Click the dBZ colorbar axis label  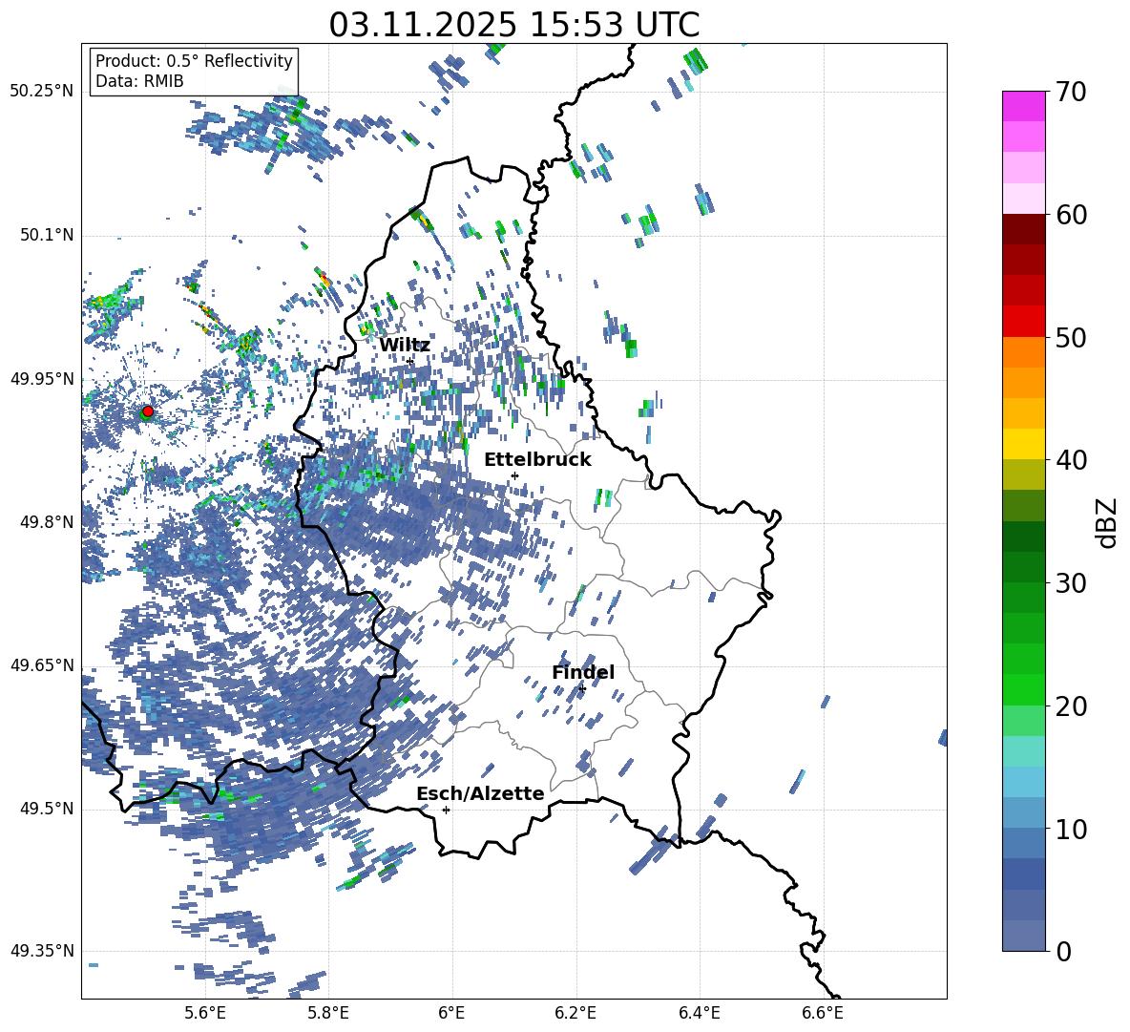pos(1106,522)
